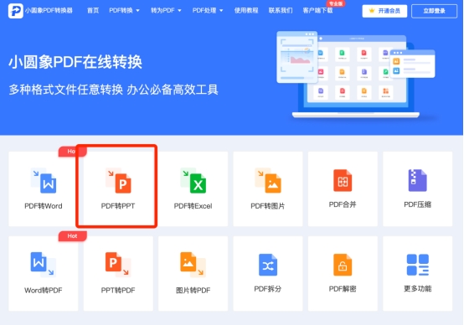This screenshot has width=464, height=325.
Task: Click the 更多功能 label text
Action: (x=418, y=289)
